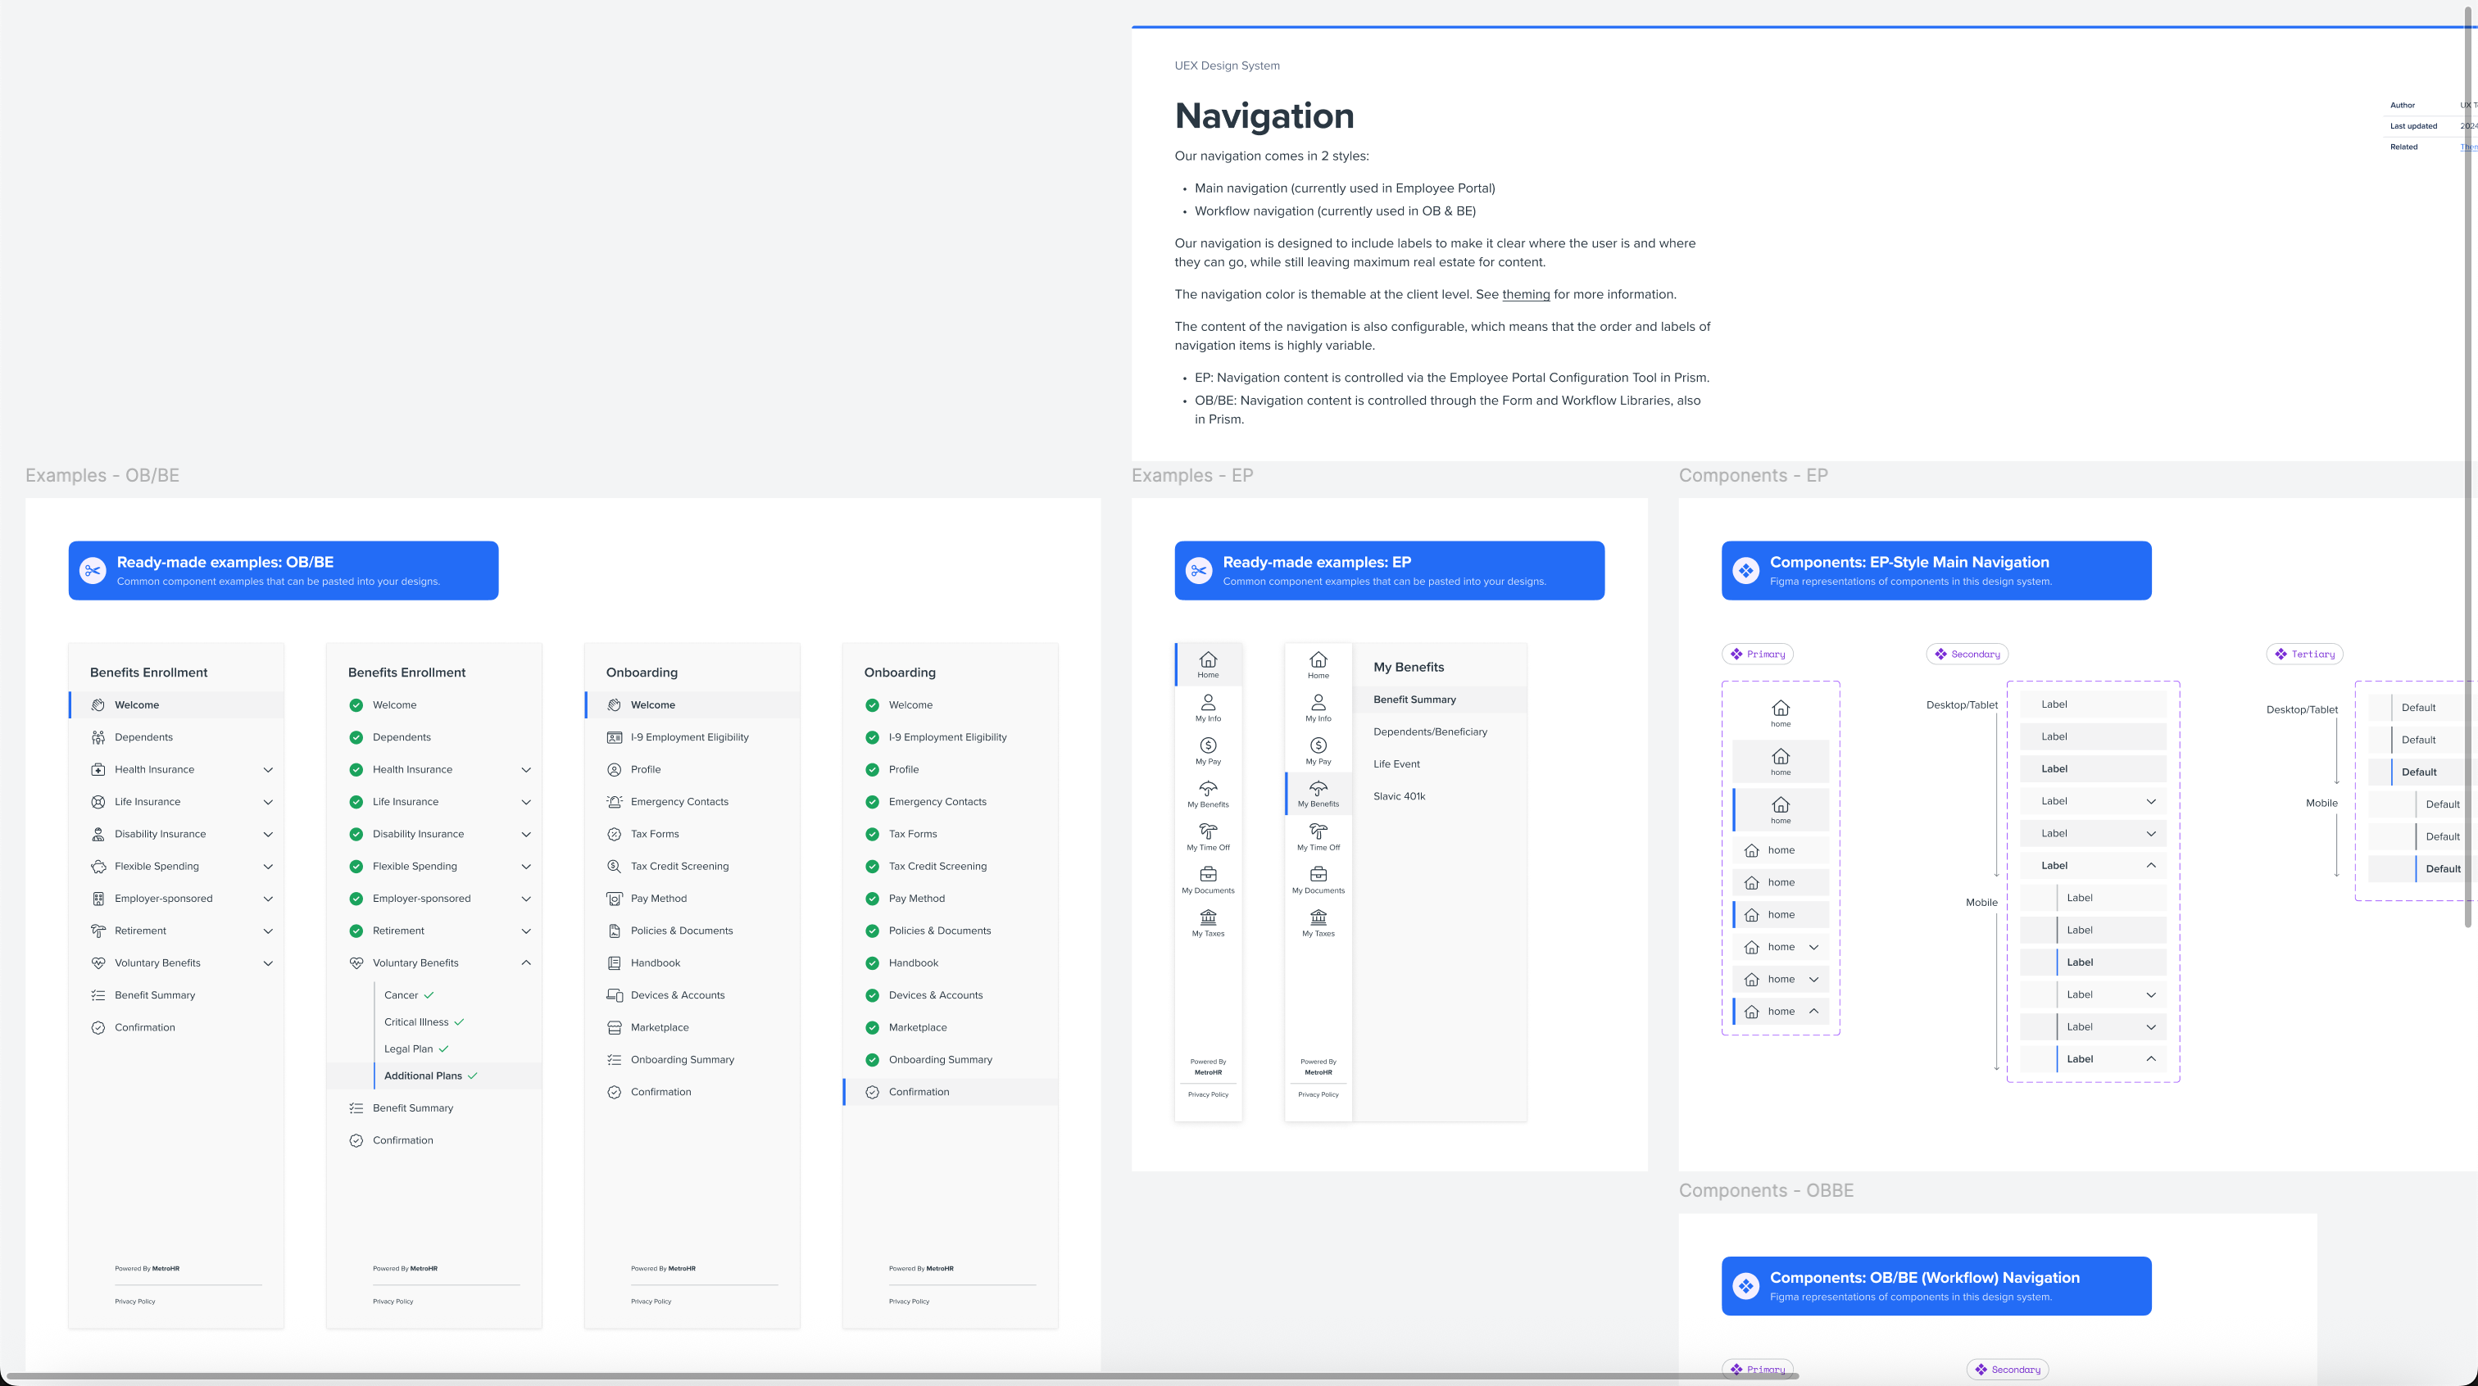Click the green check next to Onboarding Summary
The width and height of the screenshot is (2478, 1386).
click(872, 1060)
